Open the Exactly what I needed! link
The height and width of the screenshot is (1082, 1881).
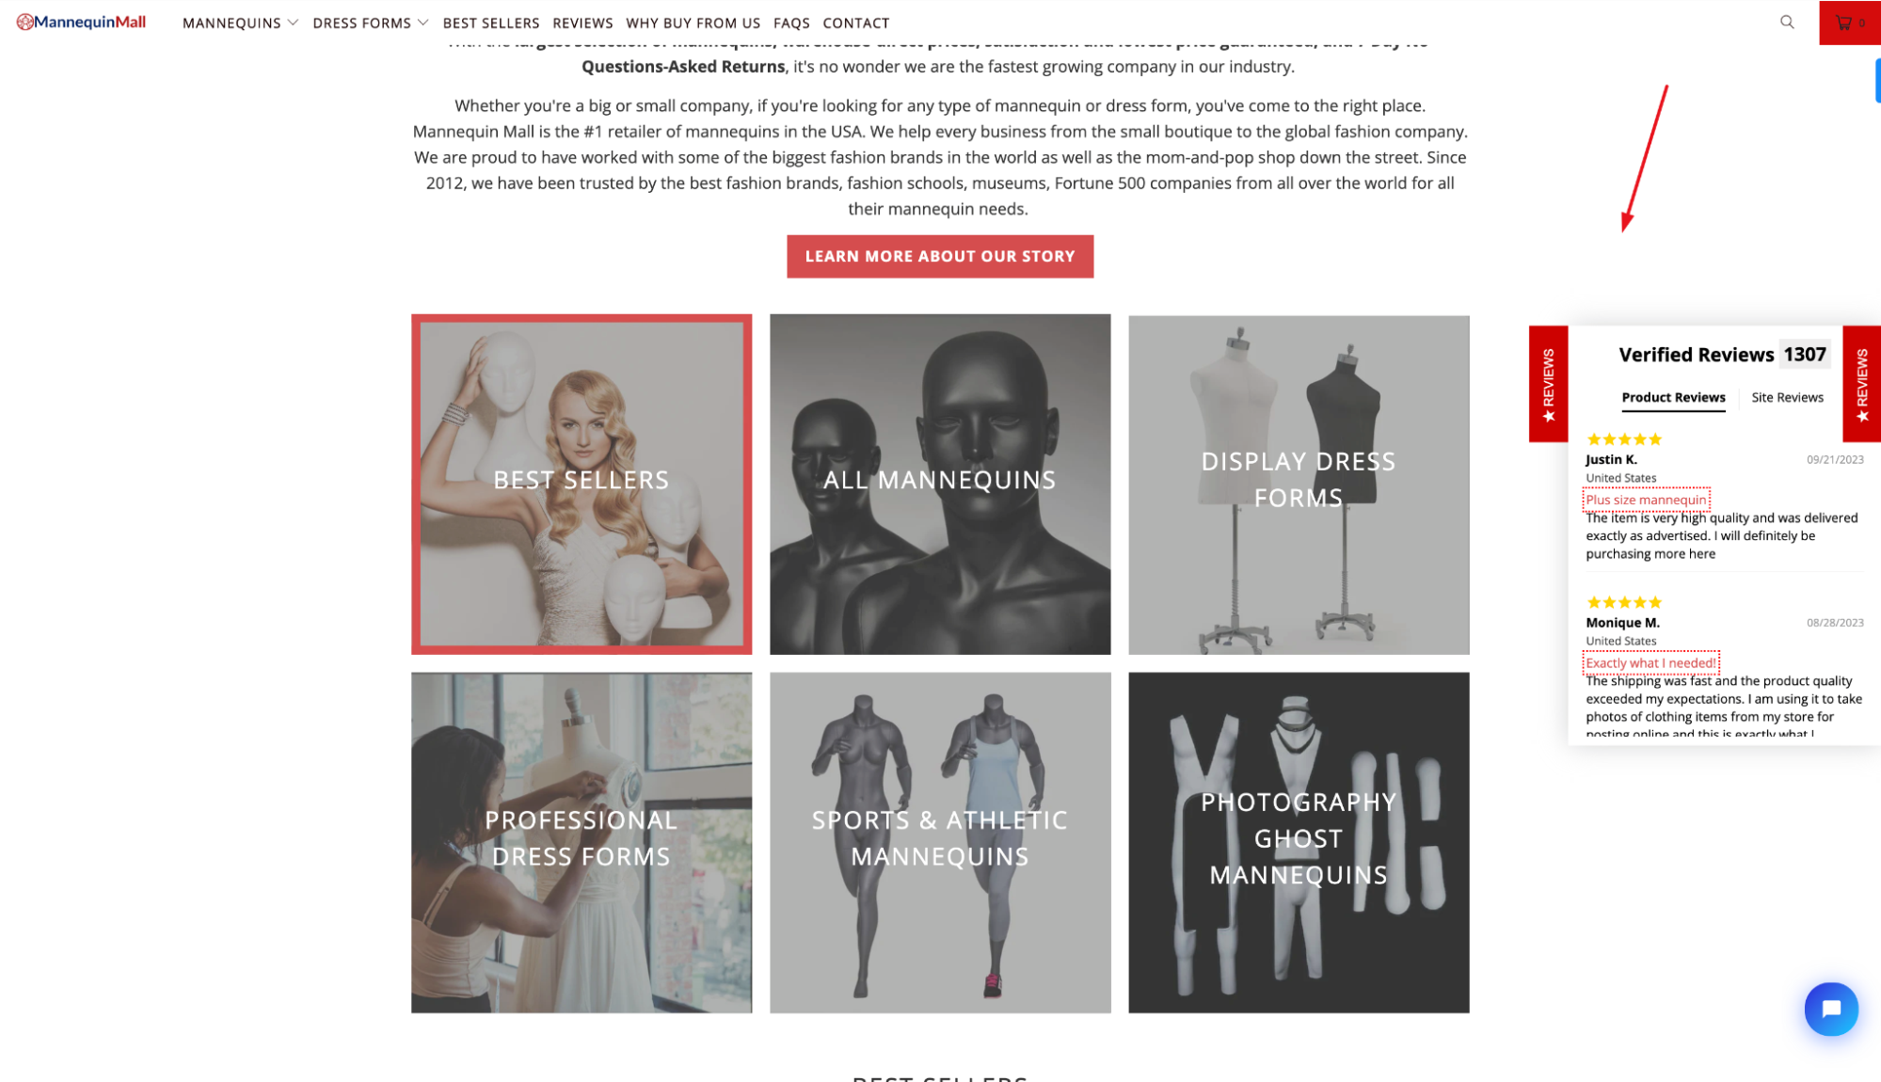click(x=1650, y=662)
